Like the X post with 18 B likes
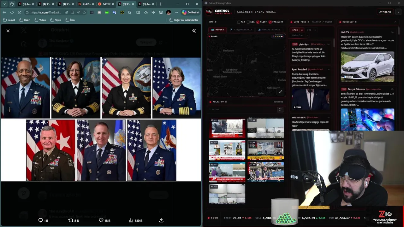Viewport: 404px width, 227px height. pos(104,220)
